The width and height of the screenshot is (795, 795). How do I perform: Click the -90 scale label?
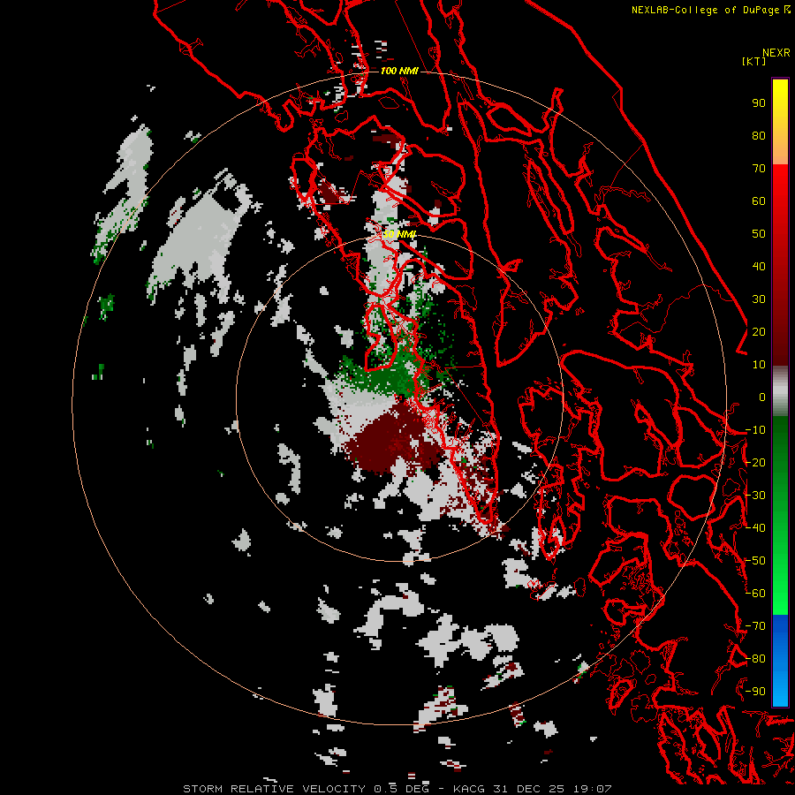[x=755, y=692]
